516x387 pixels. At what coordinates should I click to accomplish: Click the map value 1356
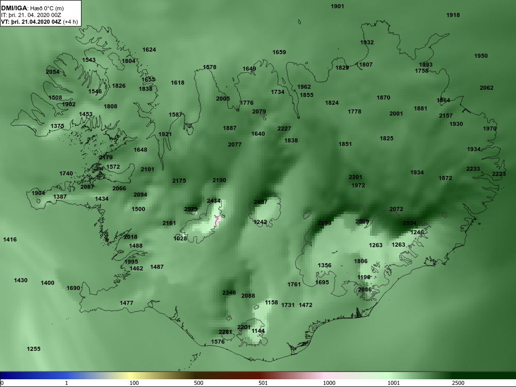click(325, 265)
